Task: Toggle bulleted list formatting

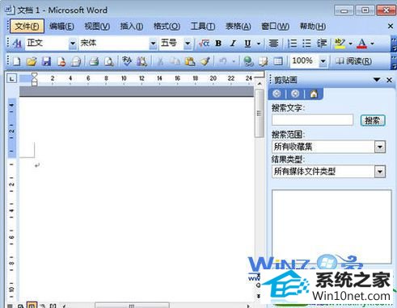Action: click(306, 44)
